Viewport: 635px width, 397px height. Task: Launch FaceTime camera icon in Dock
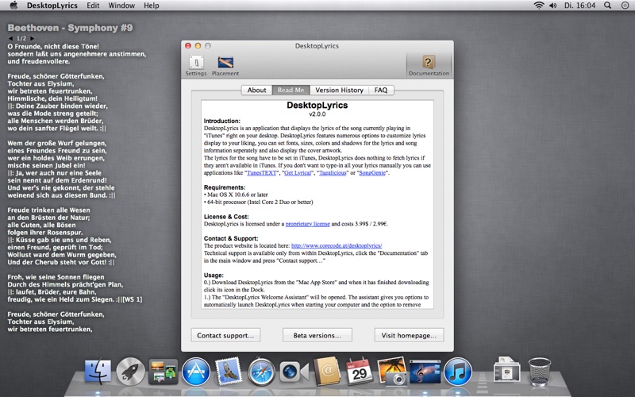click(294, 372)
